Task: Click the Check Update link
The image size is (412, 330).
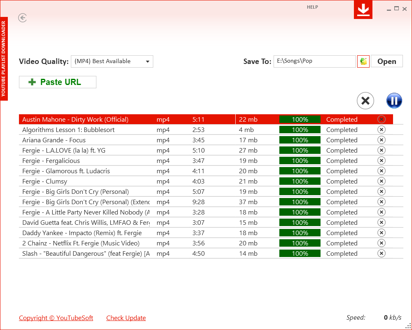Action: (126, 318)
